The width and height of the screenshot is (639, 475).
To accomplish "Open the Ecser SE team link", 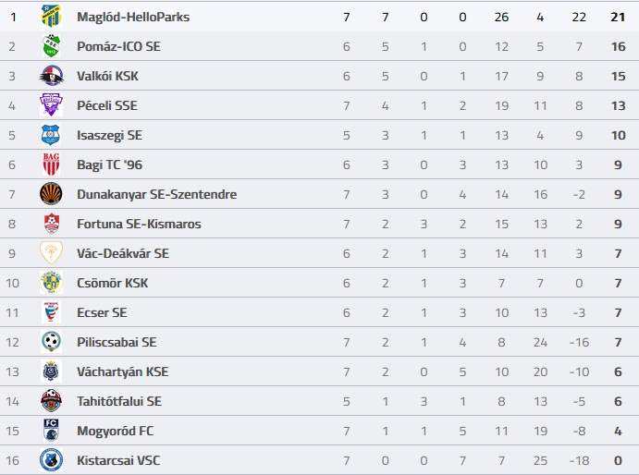I will coord(102,312).
